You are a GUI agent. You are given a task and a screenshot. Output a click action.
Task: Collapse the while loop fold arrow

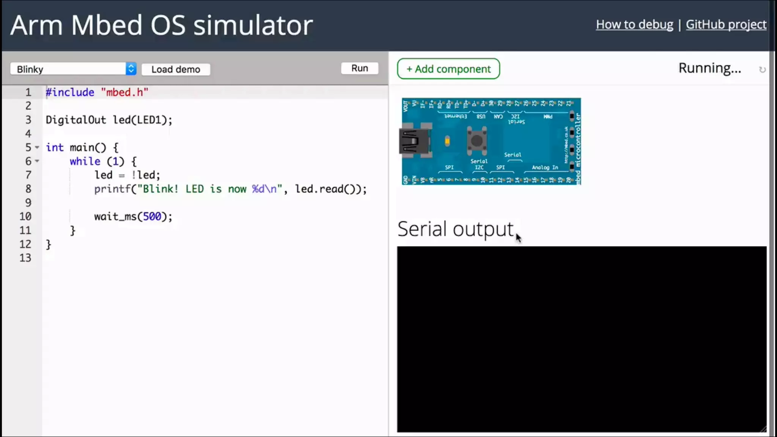(x=37, y=161)
